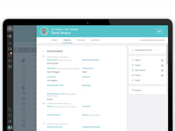Click the search magnifier icon
The image size is (175, 131).
coord(10,110)
